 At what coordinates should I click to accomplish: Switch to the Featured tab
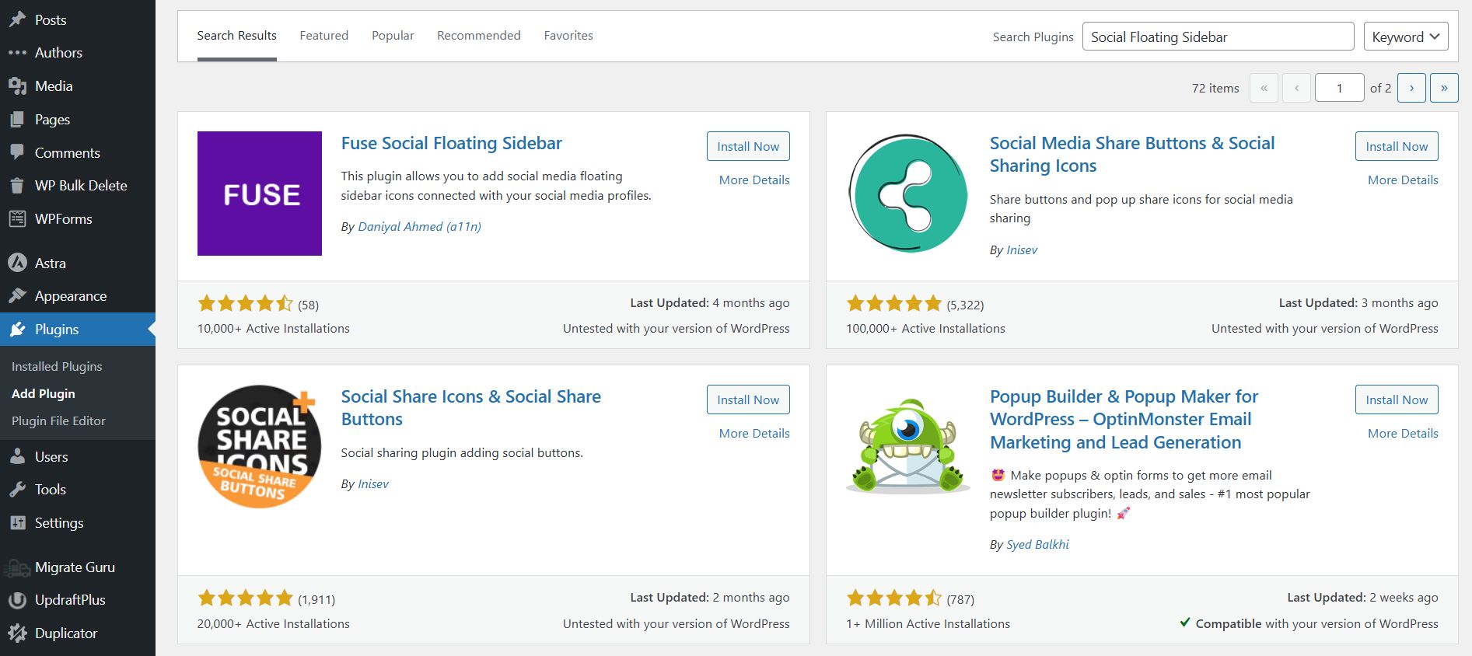324,36
